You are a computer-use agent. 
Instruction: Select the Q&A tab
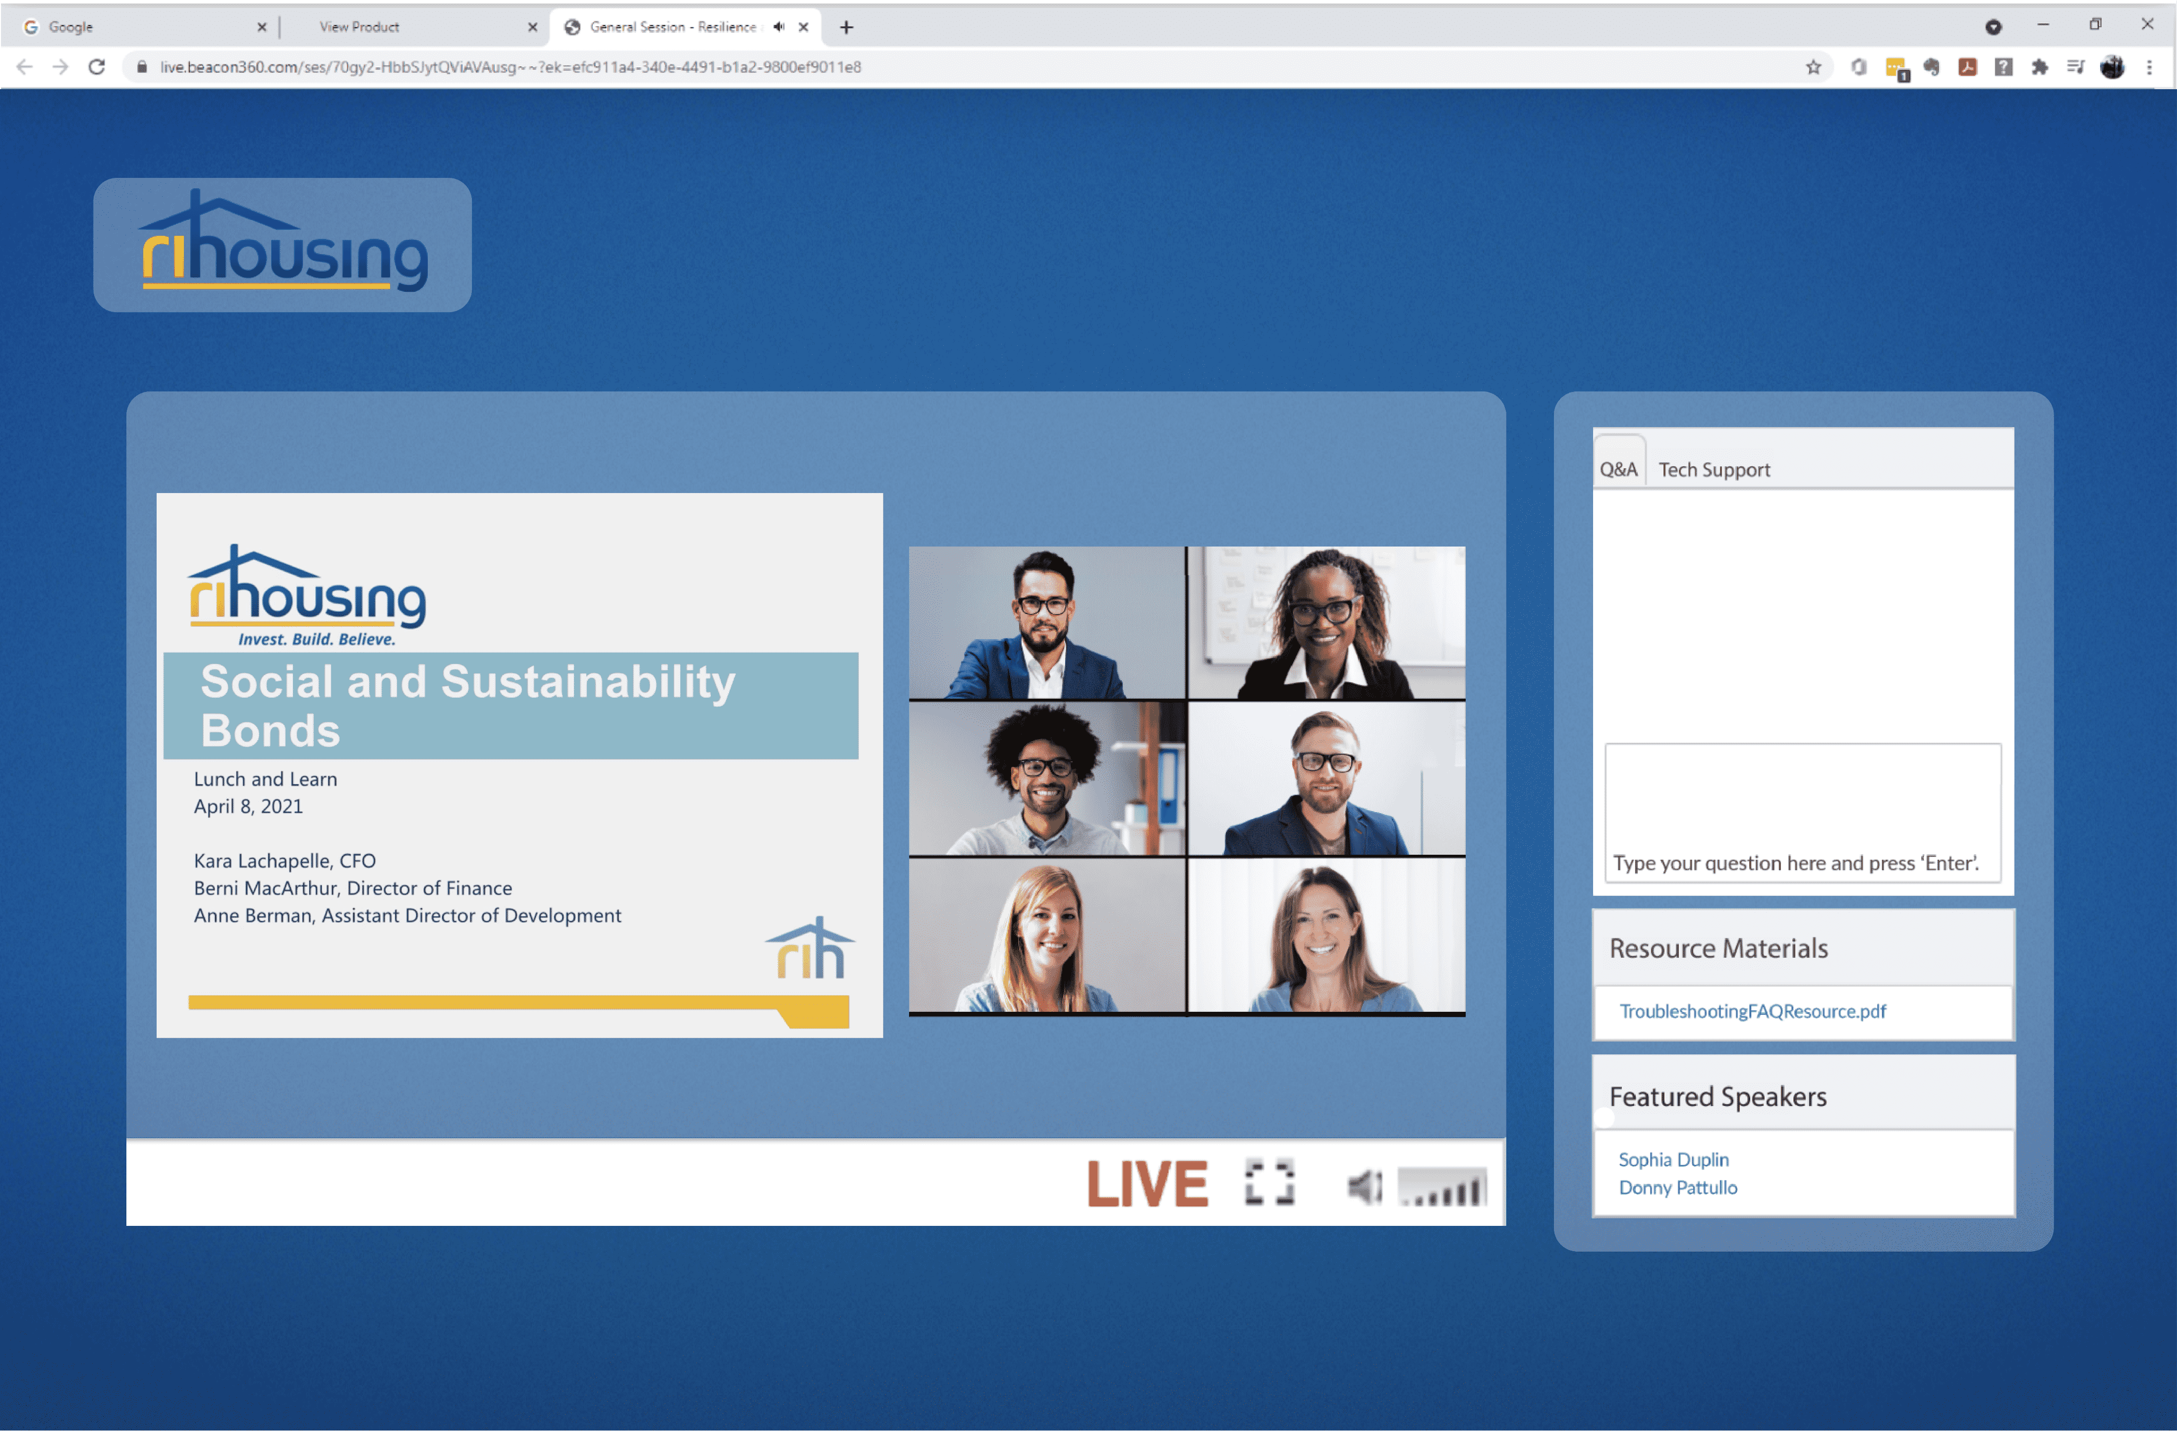coord(1618,470)
